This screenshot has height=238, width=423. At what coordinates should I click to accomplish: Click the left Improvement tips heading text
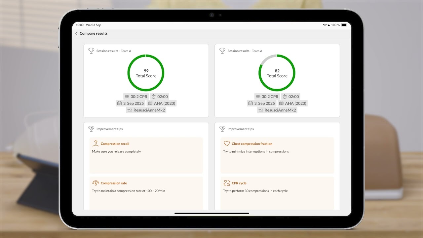click(110, 129)
